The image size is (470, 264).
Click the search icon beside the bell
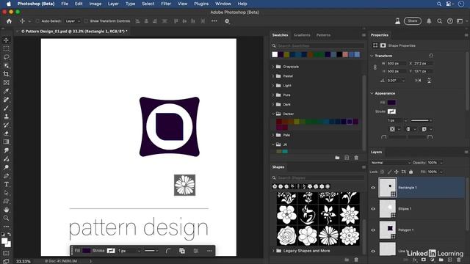[x=439, y=21]
